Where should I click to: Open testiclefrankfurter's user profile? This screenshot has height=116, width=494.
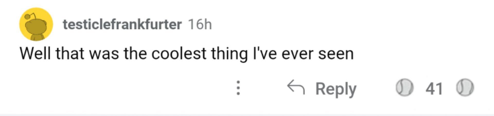(x=122, y=25)
